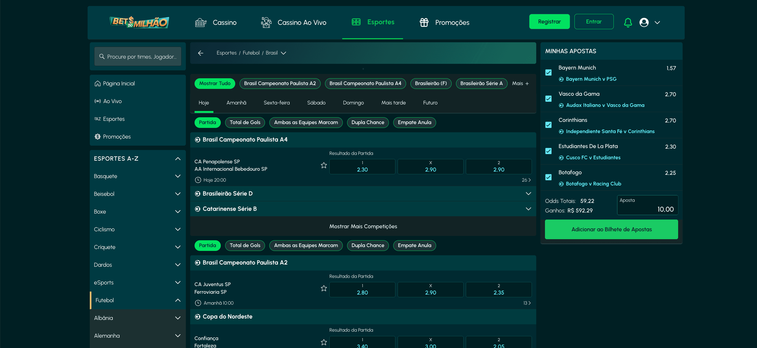This screenshot has width=757, height=348.
Task: Click soccer ball icon beside Bayern Munich v PSG
Action: point(561,79)
